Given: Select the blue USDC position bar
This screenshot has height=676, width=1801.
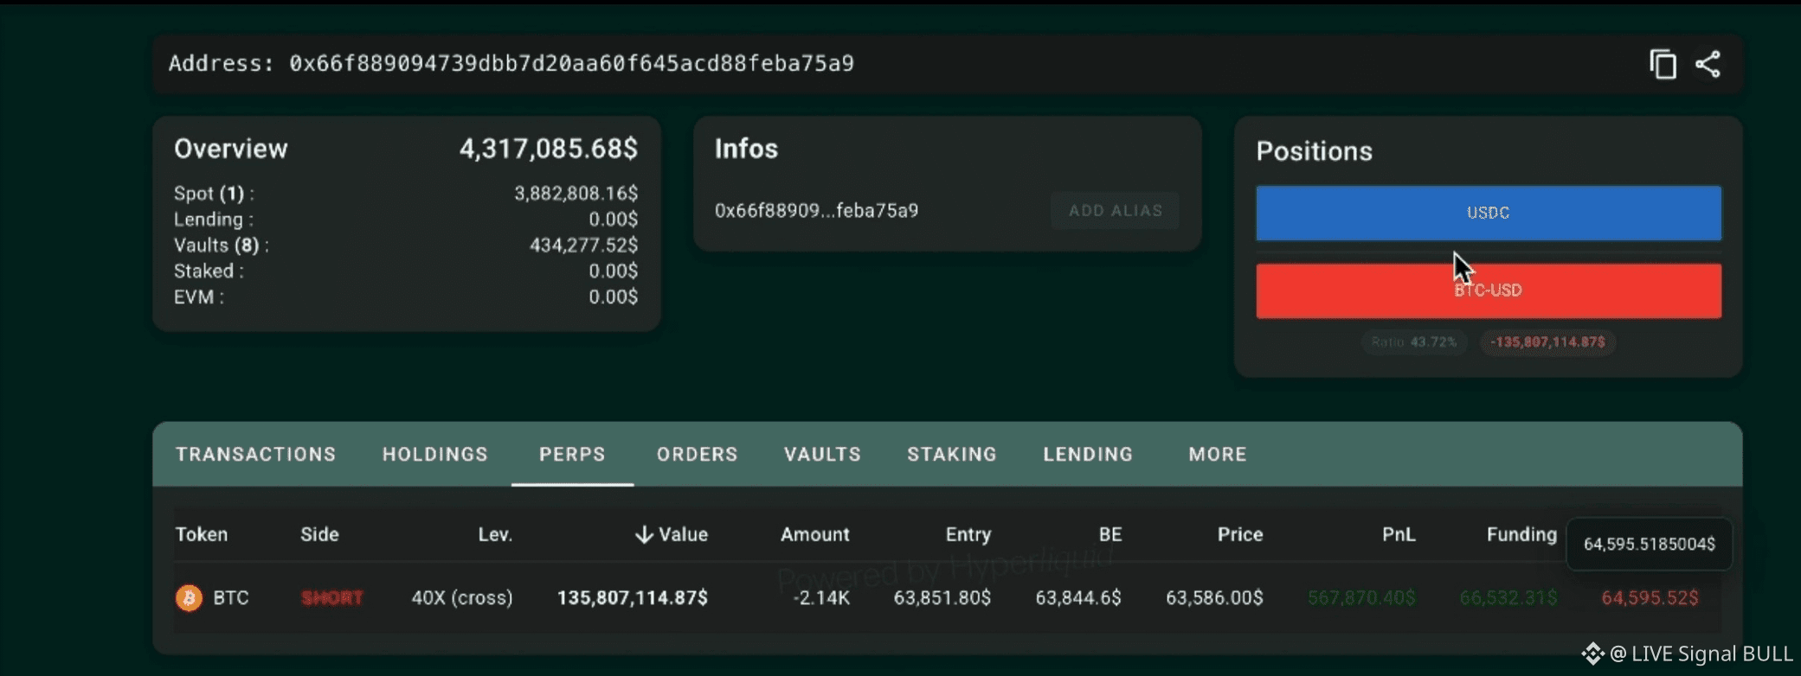Looking at the screenshot, I should click(1489, 213).
